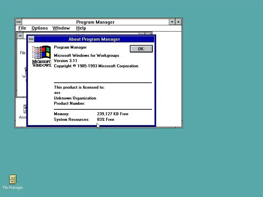
Task: Open the inner group window's control menu
Action: coord(20,36)
